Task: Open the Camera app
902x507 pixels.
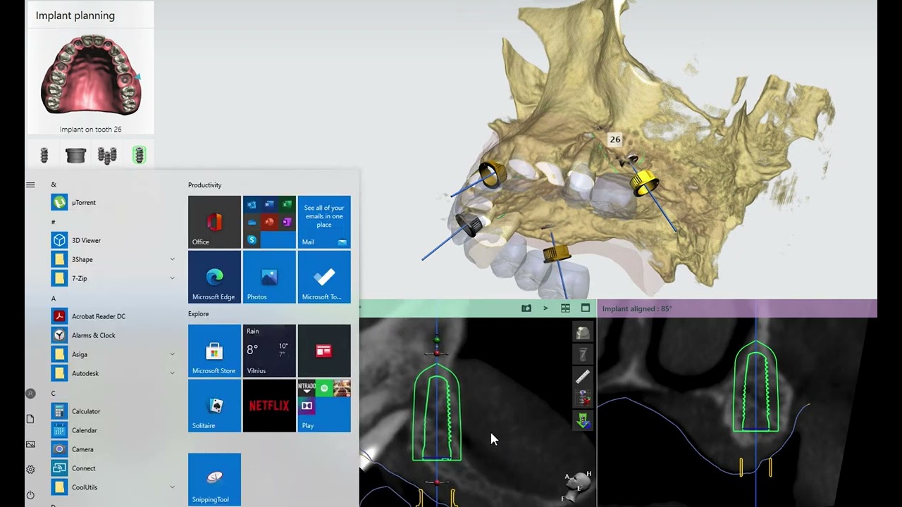Action: (x=113, y=450)
